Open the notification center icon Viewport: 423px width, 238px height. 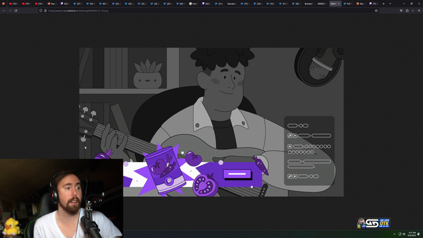(418, 234)
